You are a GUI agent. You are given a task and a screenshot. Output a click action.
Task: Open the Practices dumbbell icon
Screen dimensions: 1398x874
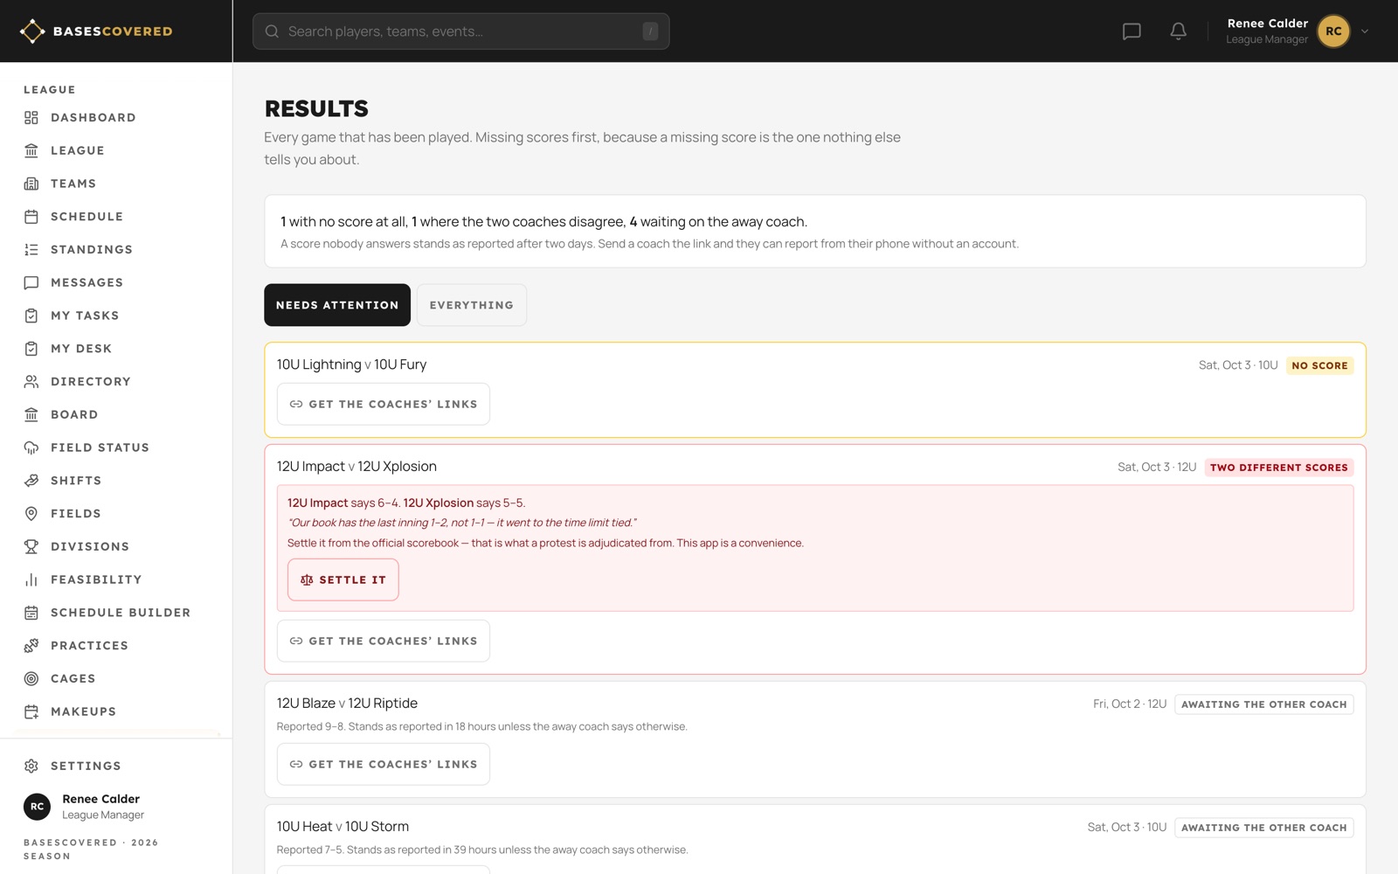click(x=31, y=646)
